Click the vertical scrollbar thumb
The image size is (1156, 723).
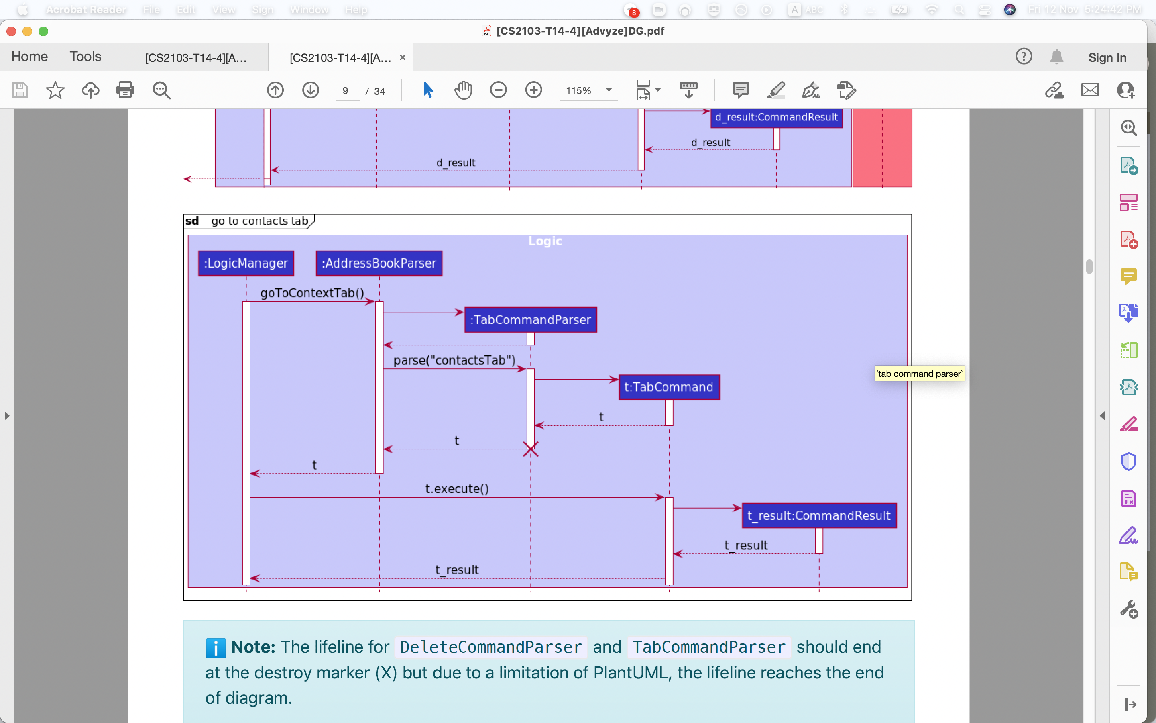tap(1089, 267)
